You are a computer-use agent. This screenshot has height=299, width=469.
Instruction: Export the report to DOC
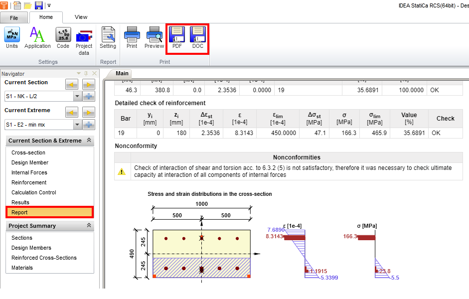point(198,38)
